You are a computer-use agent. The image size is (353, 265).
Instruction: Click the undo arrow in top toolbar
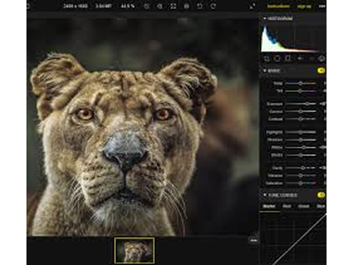(200, 6)
